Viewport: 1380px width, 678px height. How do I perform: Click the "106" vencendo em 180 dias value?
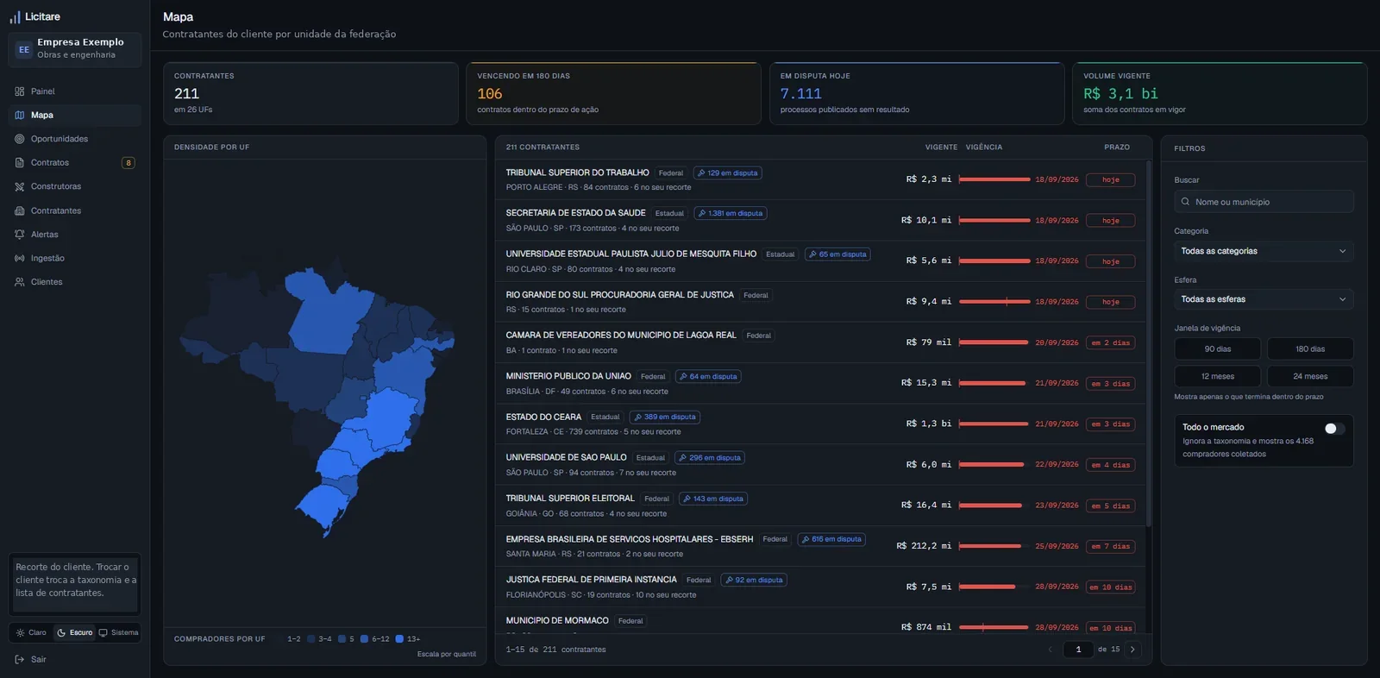coord(490,94)
